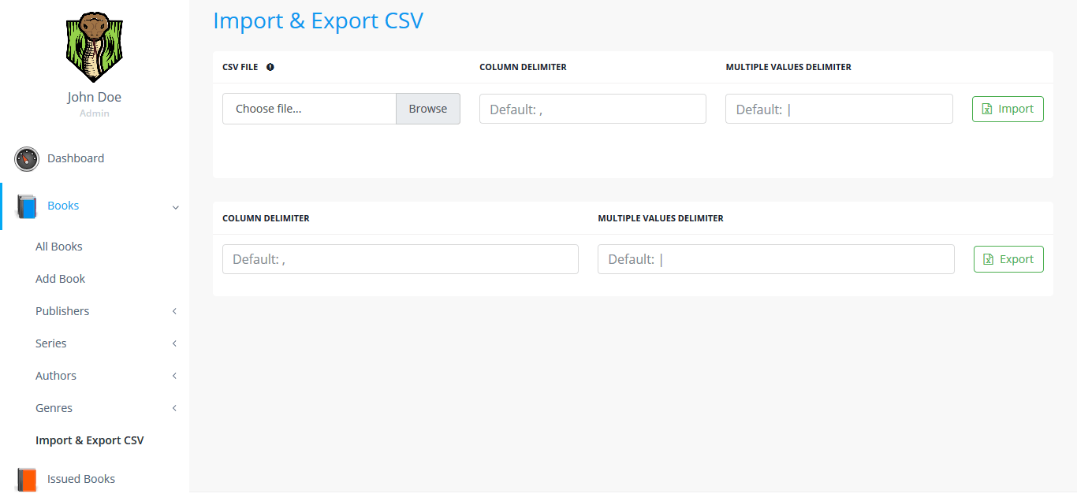Click the Dashboard gauge icon
Screen dimensions: 1077x501
point(27,158)
